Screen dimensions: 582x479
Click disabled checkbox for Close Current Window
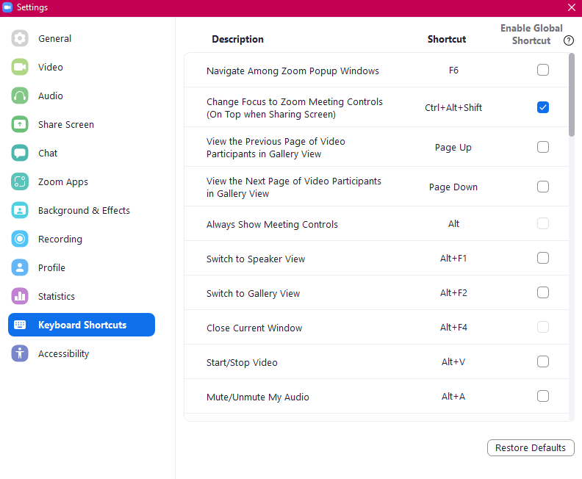[542, 327]
